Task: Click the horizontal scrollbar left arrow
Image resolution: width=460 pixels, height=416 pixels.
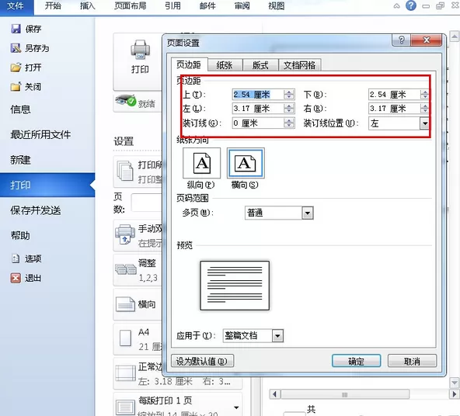Action: (x=274, y=394)
